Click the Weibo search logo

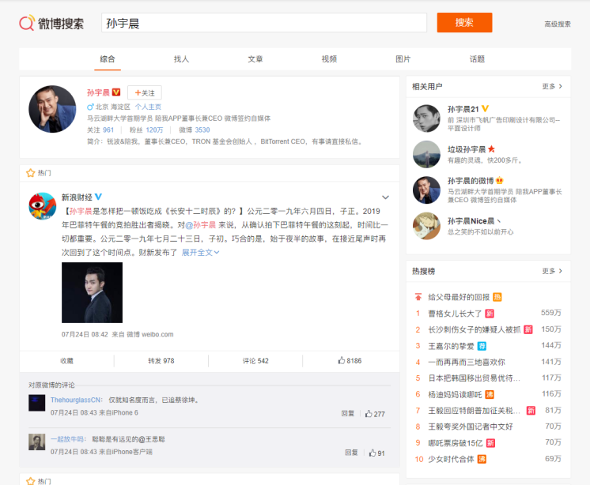coord(51,23)
